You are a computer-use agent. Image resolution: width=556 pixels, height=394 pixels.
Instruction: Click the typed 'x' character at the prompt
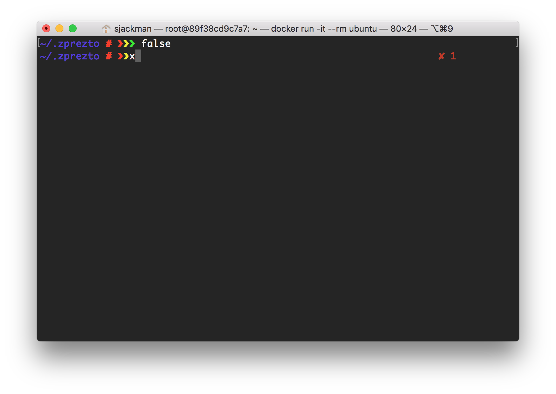(x=132, y=56)
